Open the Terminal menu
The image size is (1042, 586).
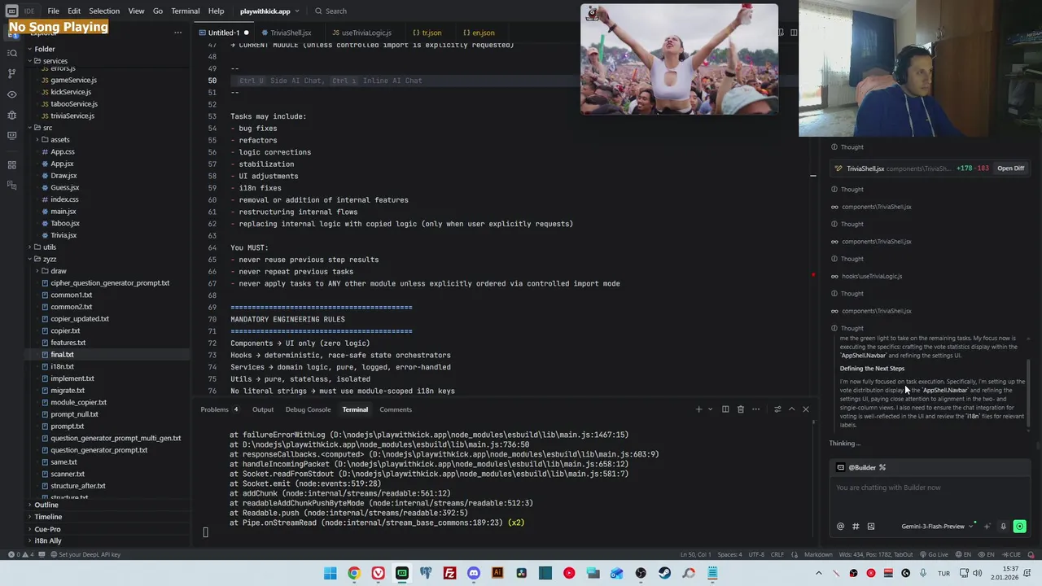point(185,11)
